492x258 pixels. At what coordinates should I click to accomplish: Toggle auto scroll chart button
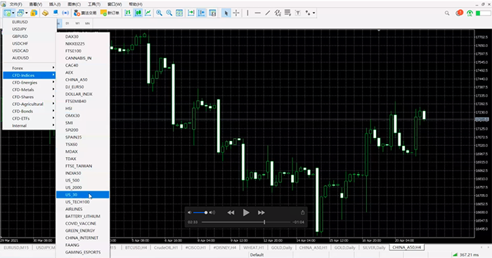pyautogui.click(x=190, y=13)
